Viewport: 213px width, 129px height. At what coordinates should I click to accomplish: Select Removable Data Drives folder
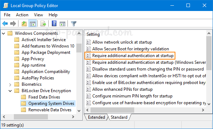point(50,110)
